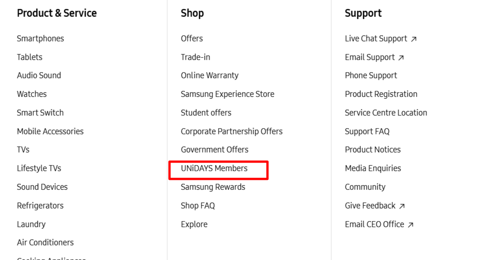Click the Phone Support link

pos(371,76)
